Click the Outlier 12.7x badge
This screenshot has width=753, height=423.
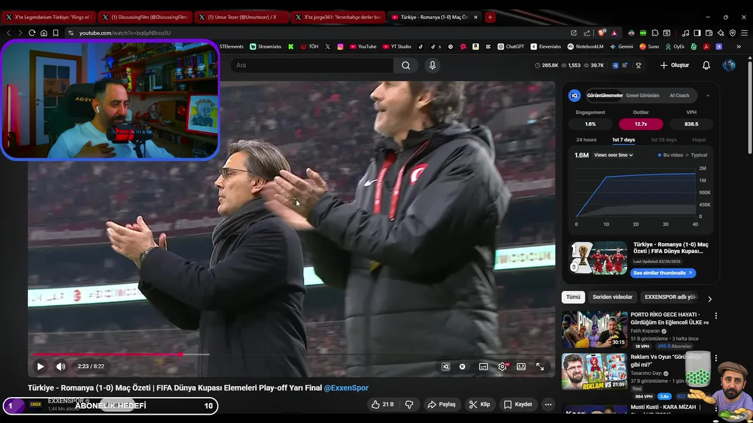[641, 124]
